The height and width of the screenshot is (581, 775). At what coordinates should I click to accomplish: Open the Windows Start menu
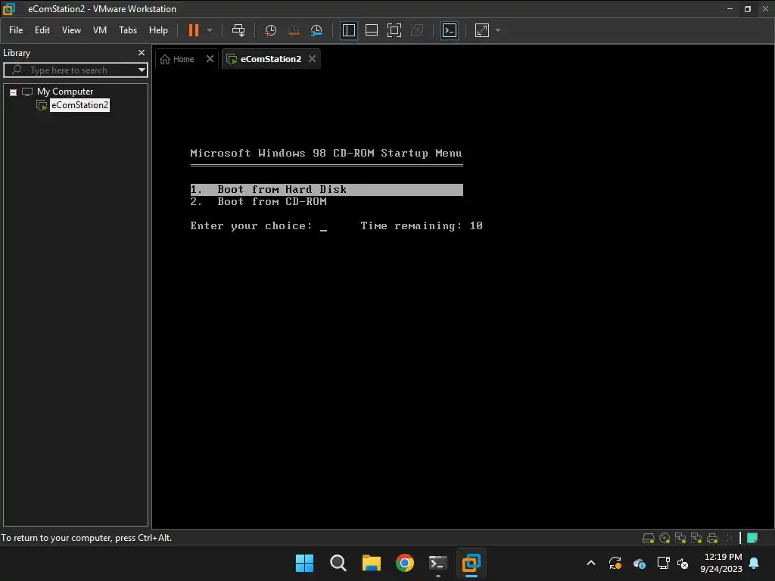pos(304,563)
